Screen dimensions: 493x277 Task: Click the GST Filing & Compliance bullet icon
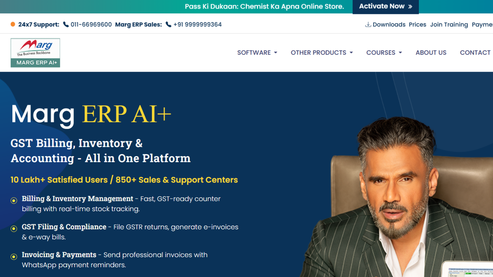[14, 228]
